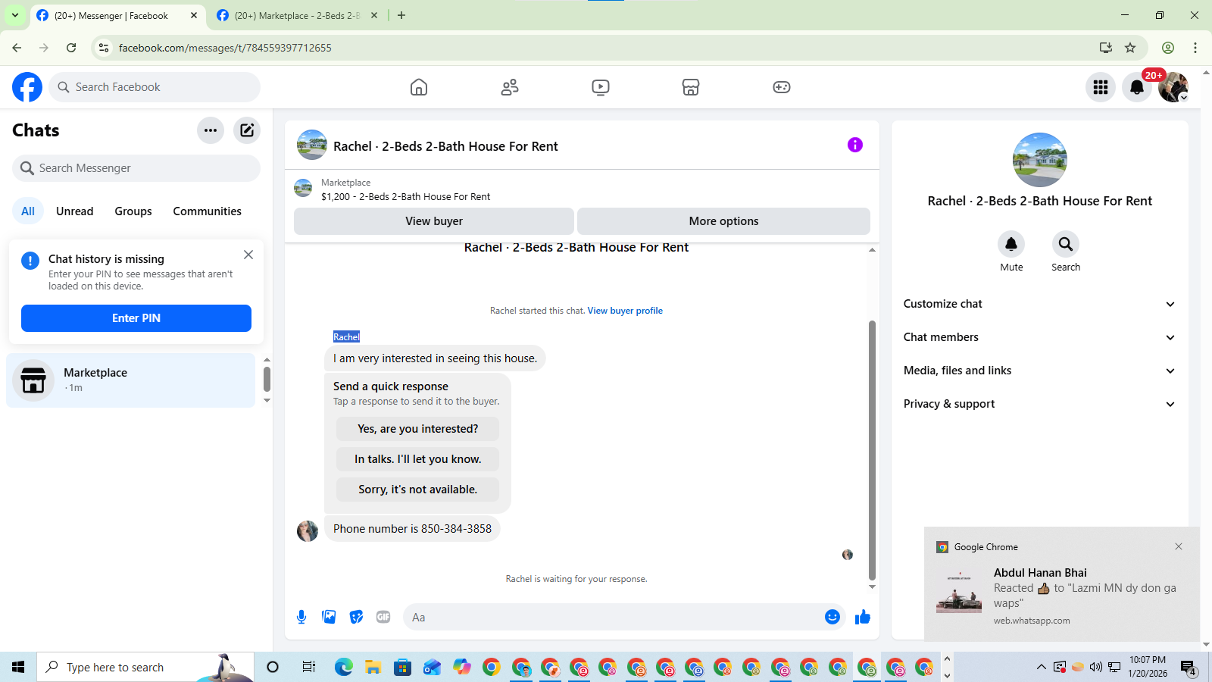Click the 'Phone number is 850-384-3858' message
Image resolution: width=1212 pixels, height=682 pixels.
412,529
